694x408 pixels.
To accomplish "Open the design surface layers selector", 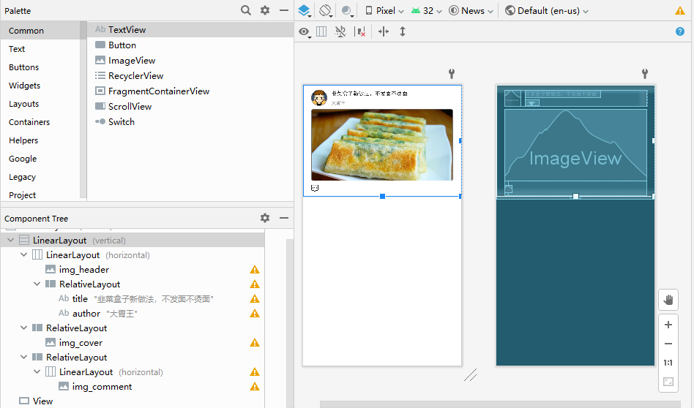I will pos(305,11).
